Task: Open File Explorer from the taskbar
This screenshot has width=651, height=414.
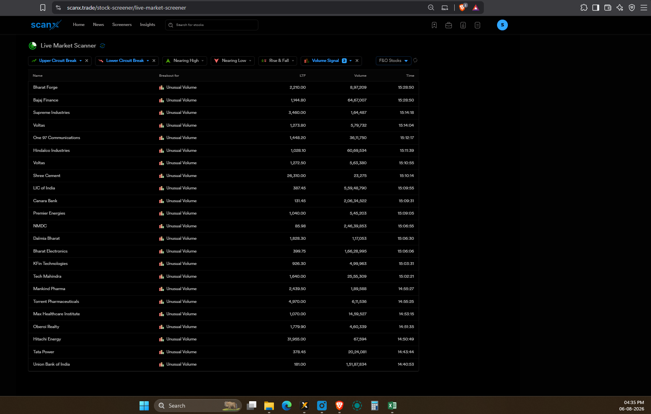Action: click(269, 406)
